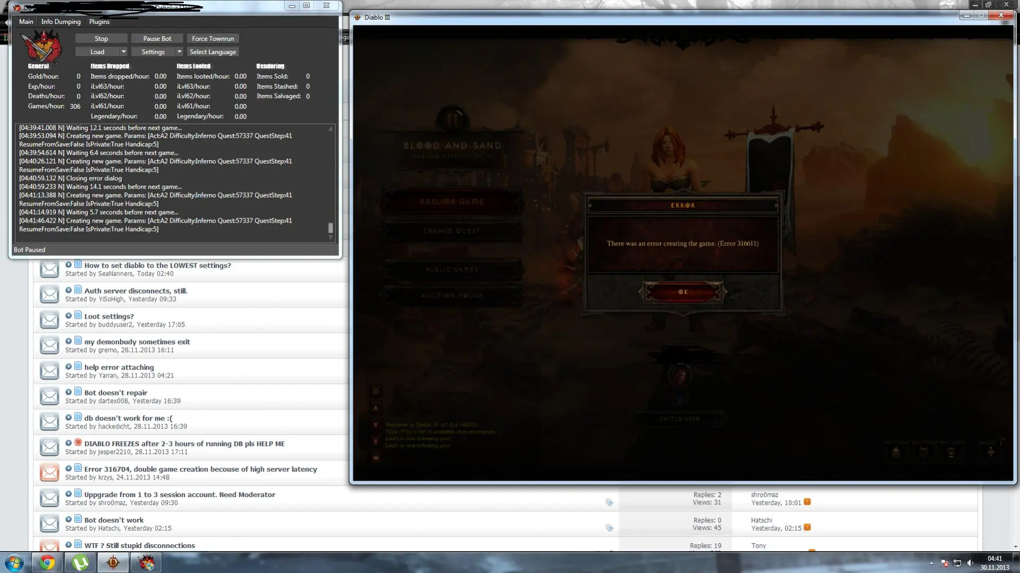
Task: Switch to Diablo III taskbar icon
Action: pos(113,562)
